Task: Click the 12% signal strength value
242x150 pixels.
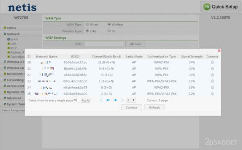Action: [192, 94]
